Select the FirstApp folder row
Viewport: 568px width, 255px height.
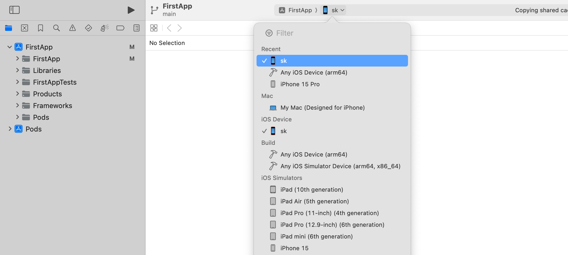click(x=73, y=59)
